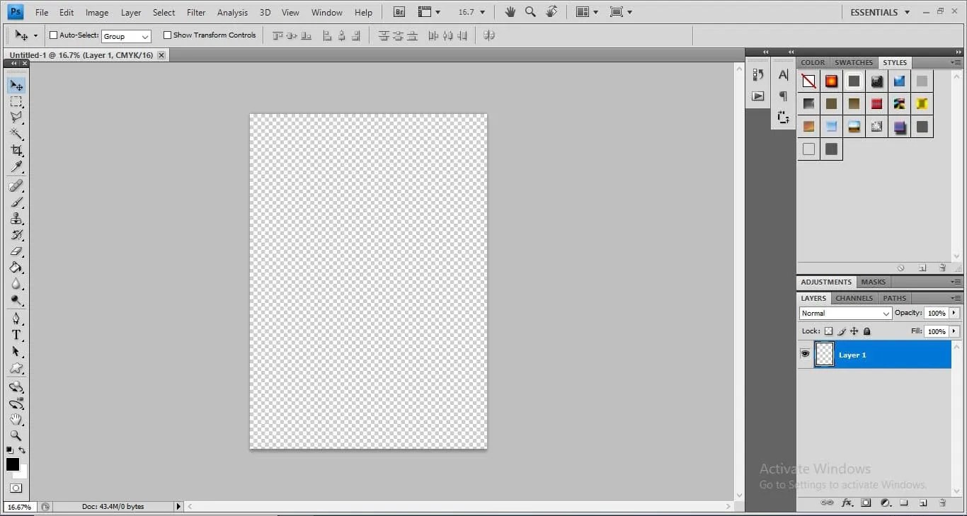Enable the Auto-Select checkbox
The width and height of the screenshot is (967, 516).
click(x=53, y=35)
